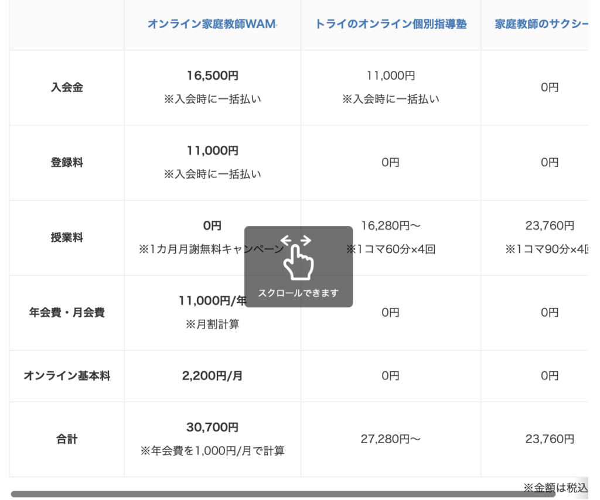
Task: Click the 30,700円 total for WAM
Action: tap(212, 427)
